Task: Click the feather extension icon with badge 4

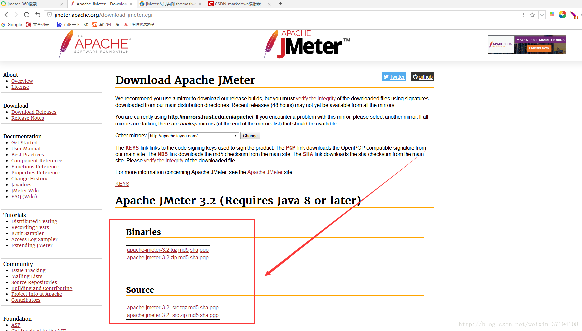Action: tap(574, 15)
